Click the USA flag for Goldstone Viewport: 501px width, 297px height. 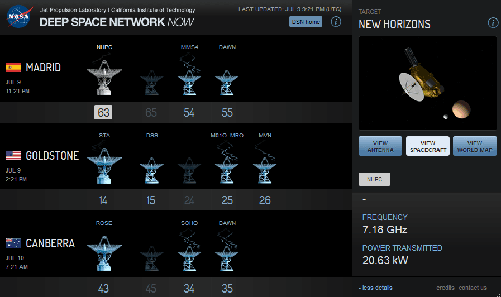pos(13,156)
